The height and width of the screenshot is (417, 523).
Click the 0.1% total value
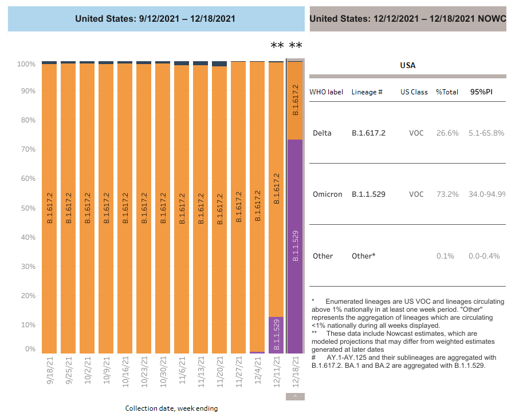pyautogui.click(x=445, y=256)
